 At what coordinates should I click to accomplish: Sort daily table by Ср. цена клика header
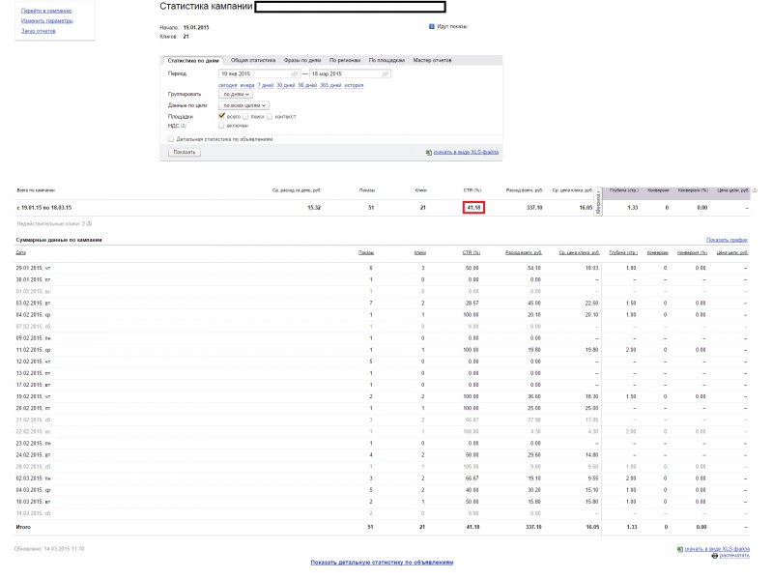579,253
